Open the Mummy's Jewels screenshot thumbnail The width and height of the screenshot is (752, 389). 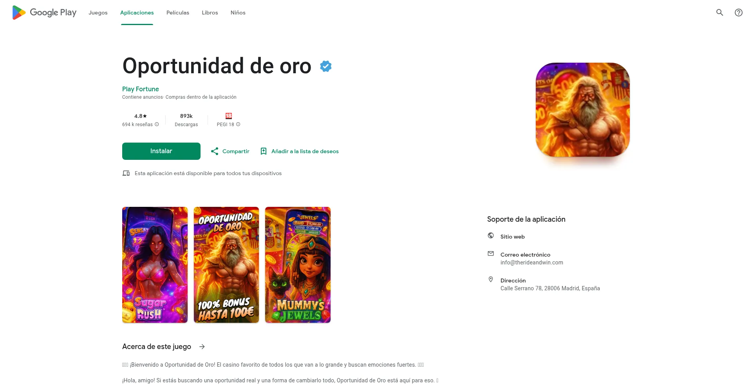click(x=298, y=265)
